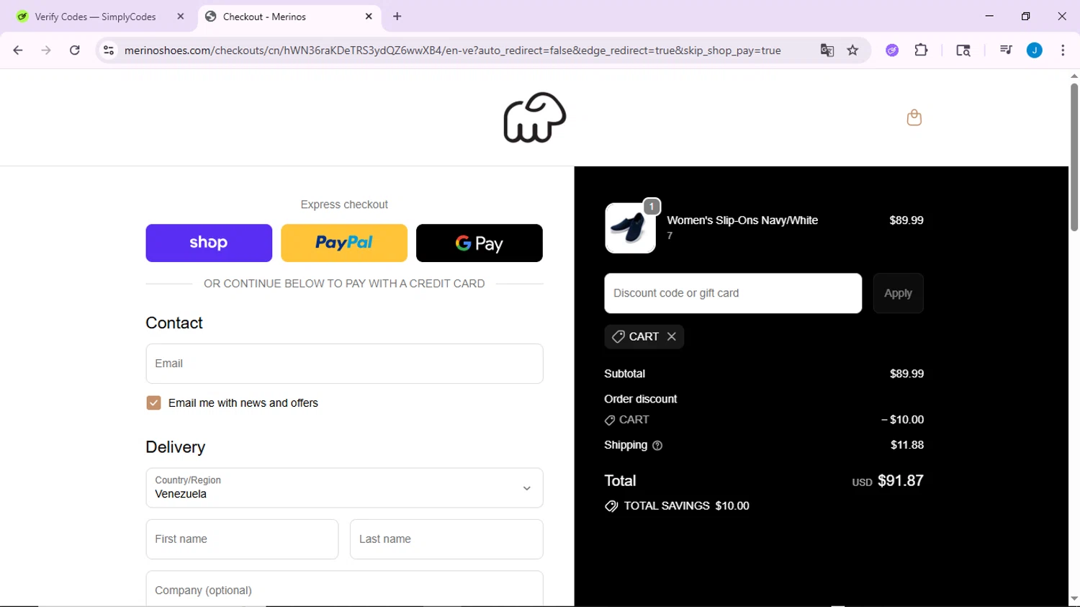
Task: Click the Order discount label
Action: coord(641,399)
